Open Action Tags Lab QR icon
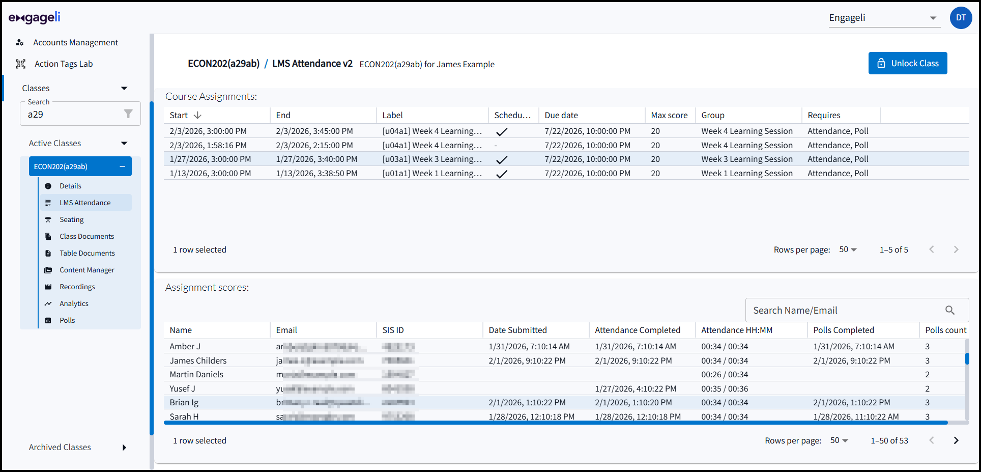This screenshot has width=981, height=472. coord(20,64)
